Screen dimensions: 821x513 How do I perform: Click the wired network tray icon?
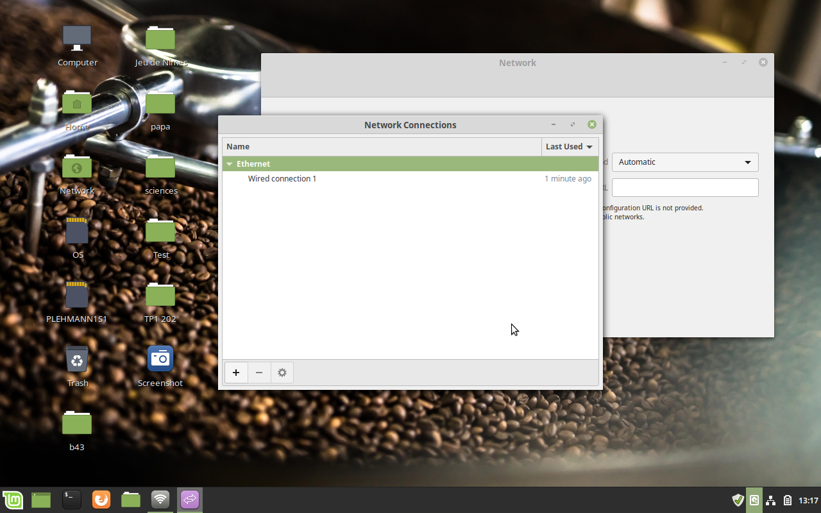click(x=771, y=500)
